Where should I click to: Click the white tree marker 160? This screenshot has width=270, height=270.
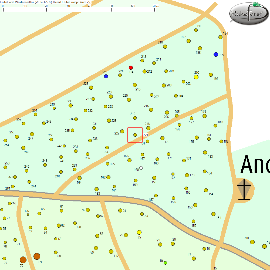point(141,168)
